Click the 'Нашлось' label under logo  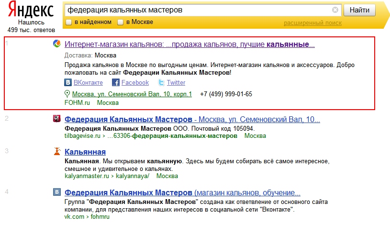(31, 22)
